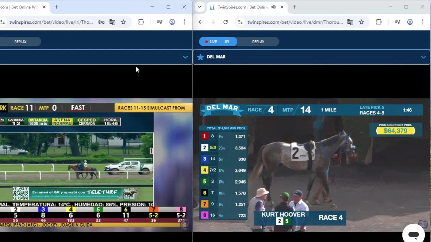431x242 pixels.
Task: Close the right TwinSpires browser tab
Action: pyautogui.click(x=282, y=7)
